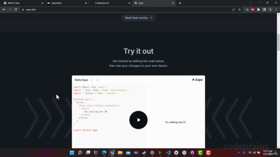The height and width of the screenshot is (157, 280).
Task: Open the teal speedometer extension icon
Action: pyautogui.click(x=247, y=10)
